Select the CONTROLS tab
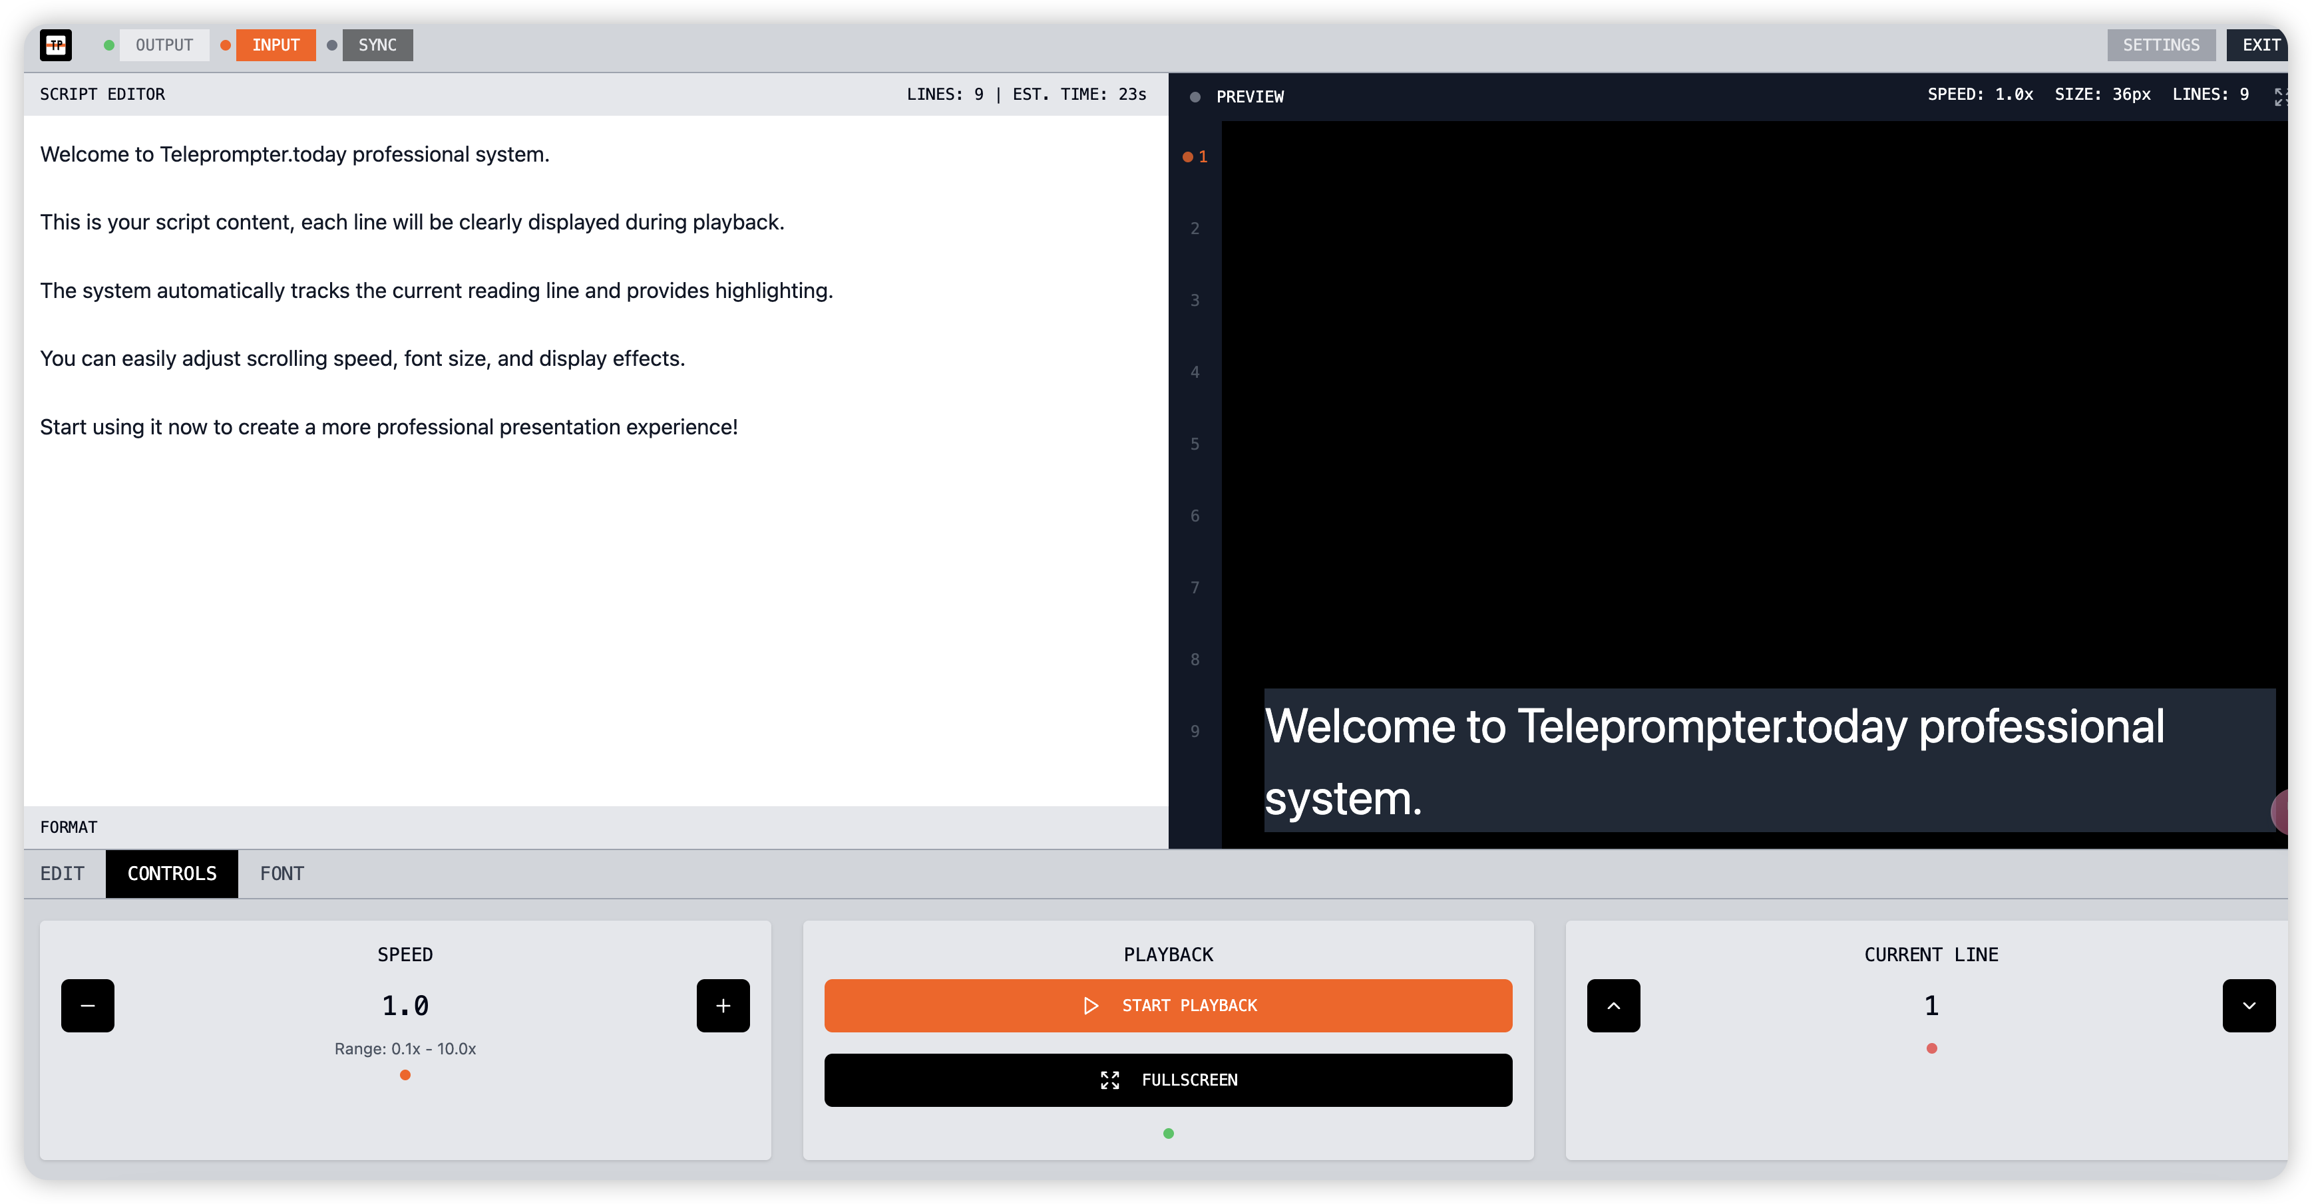The height and width of the screenshot is (1204, 2312). (172, 873)
